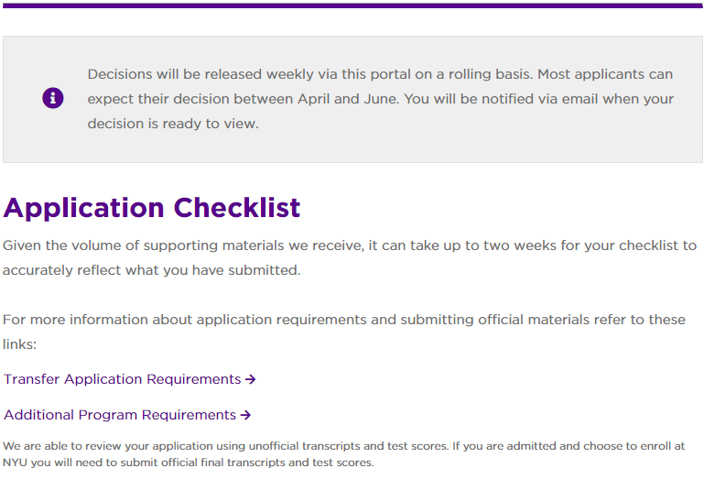Click the arrow after Additional Program Requirements

click(245, 415)
